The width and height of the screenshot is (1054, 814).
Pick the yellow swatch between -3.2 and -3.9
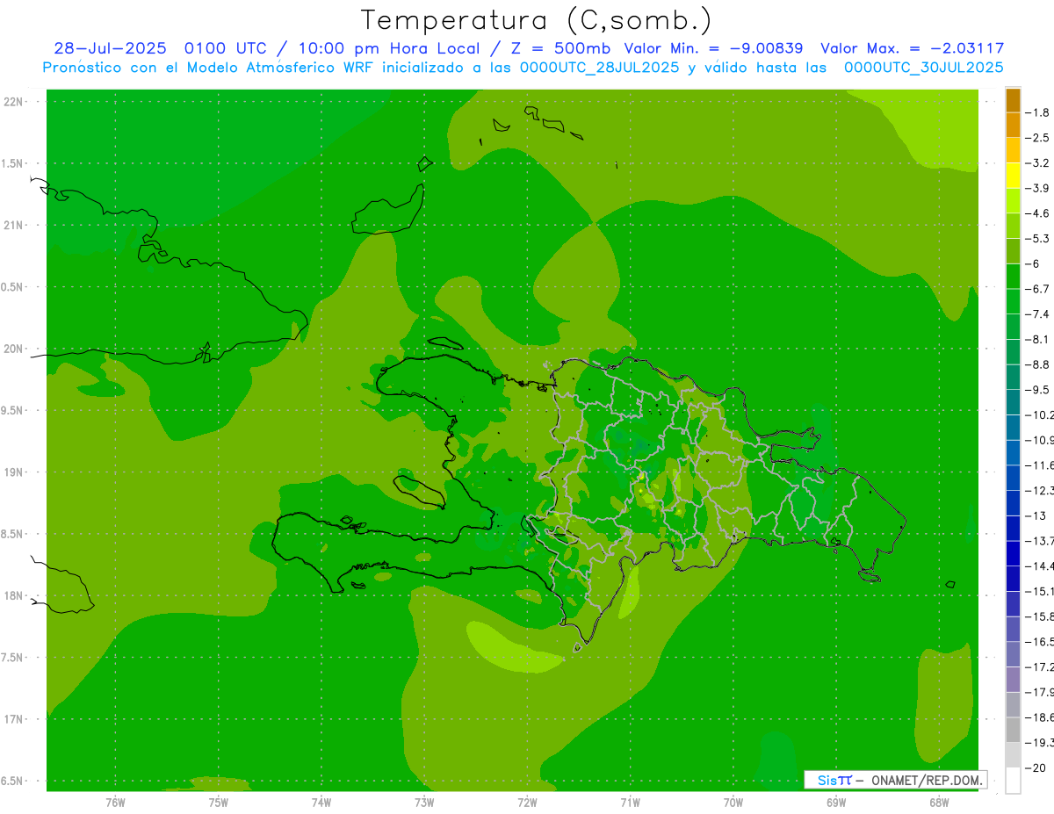tap(1013, 176)
